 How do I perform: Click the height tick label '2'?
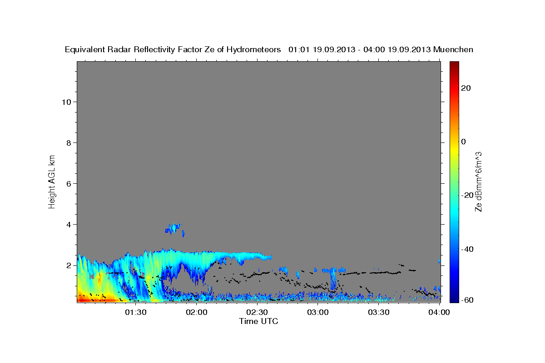click(x=69, y=265)
